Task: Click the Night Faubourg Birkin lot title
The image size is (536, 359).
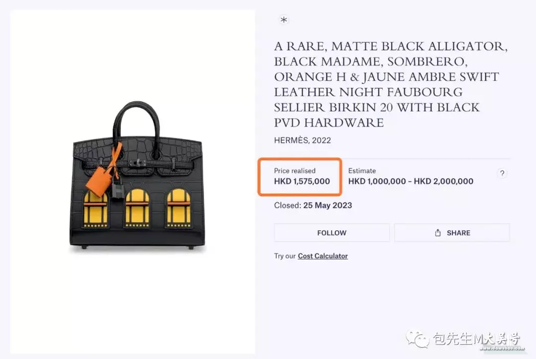Action: pos(391,84)
